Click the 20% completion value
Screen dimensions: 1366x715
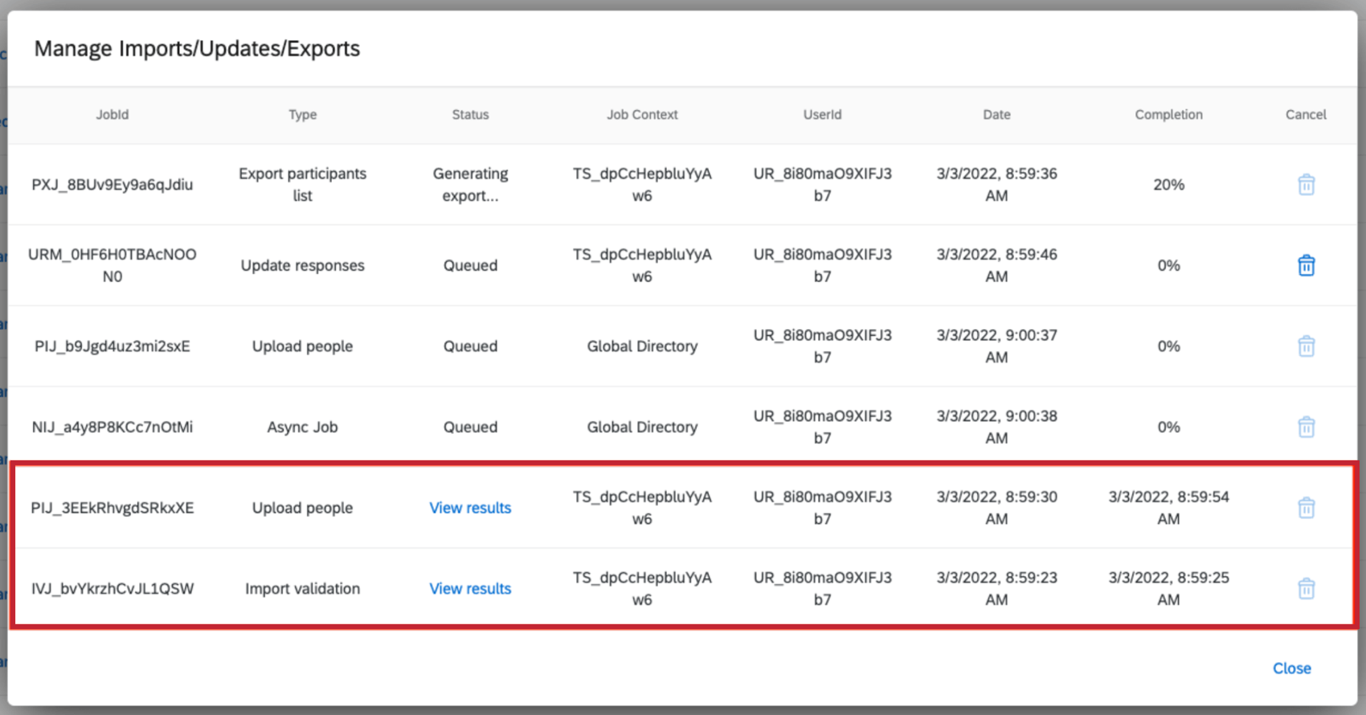[1168, 185]
